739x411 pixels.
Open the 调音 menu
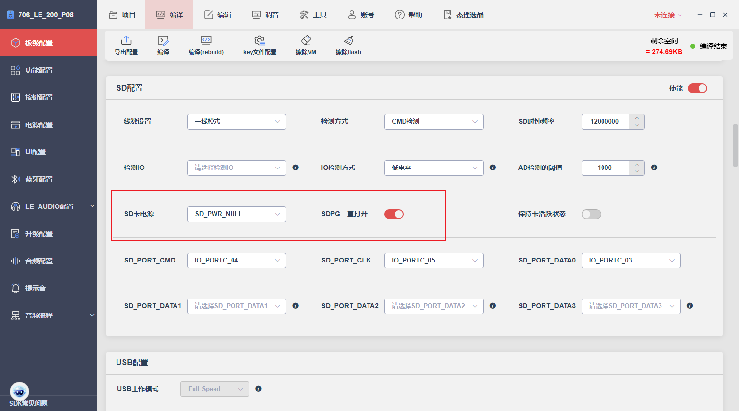tap(266, 15)
